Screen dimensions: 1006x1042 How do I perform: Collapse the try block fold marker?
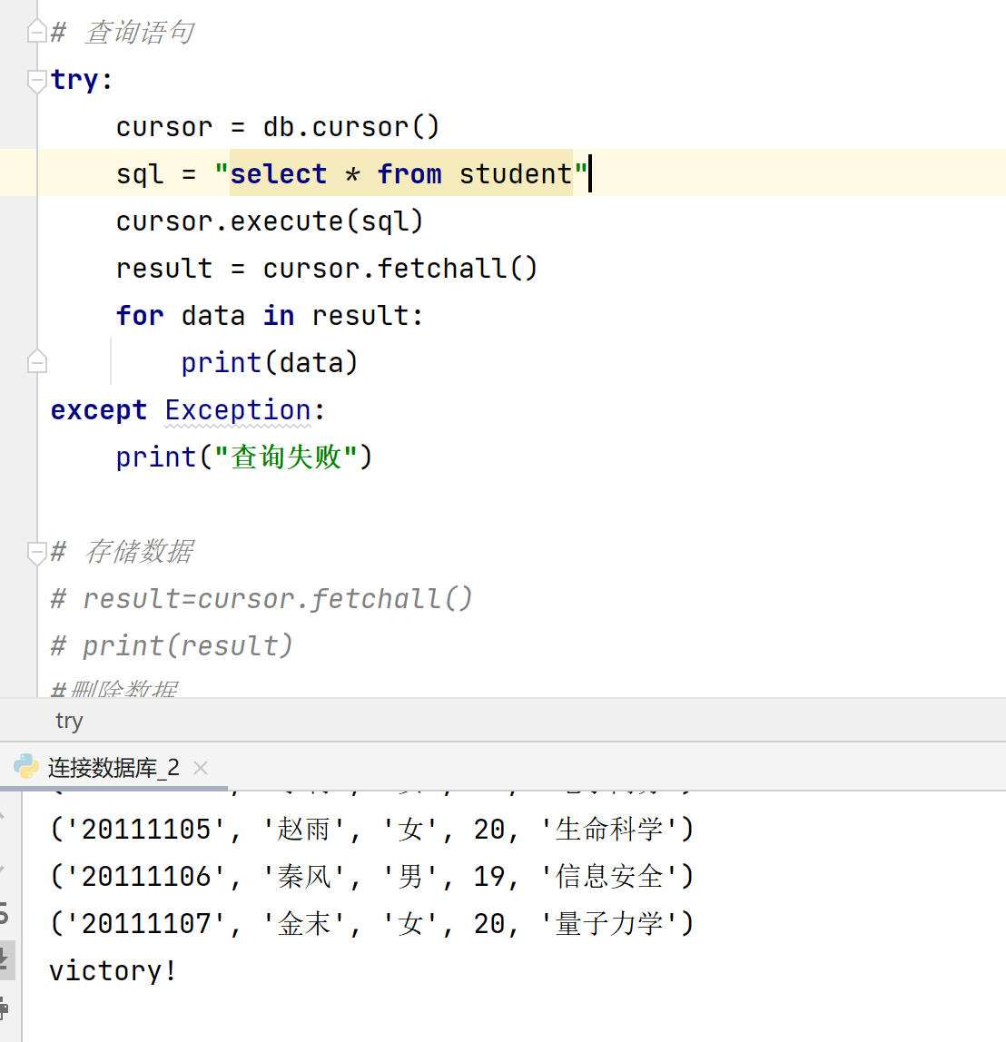coord(37,80)
